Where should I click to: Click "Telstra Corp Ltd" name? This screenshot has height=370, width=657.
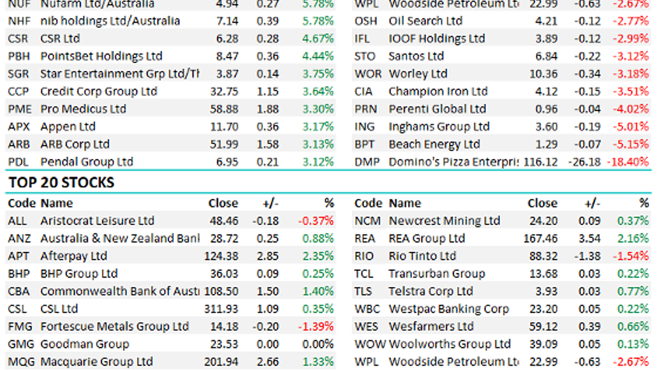pos(431,292)
